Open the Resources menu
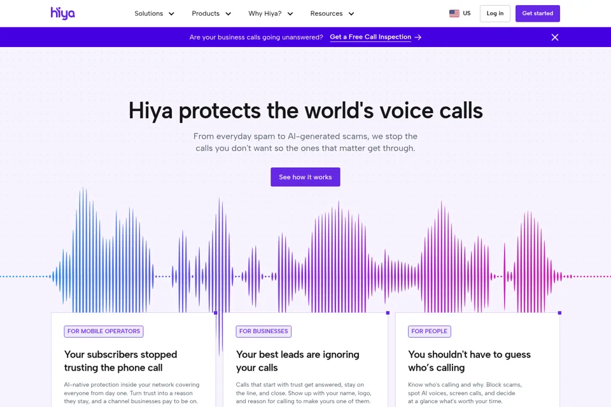Viewport: 611px width, 407px height. click(326, 13)
